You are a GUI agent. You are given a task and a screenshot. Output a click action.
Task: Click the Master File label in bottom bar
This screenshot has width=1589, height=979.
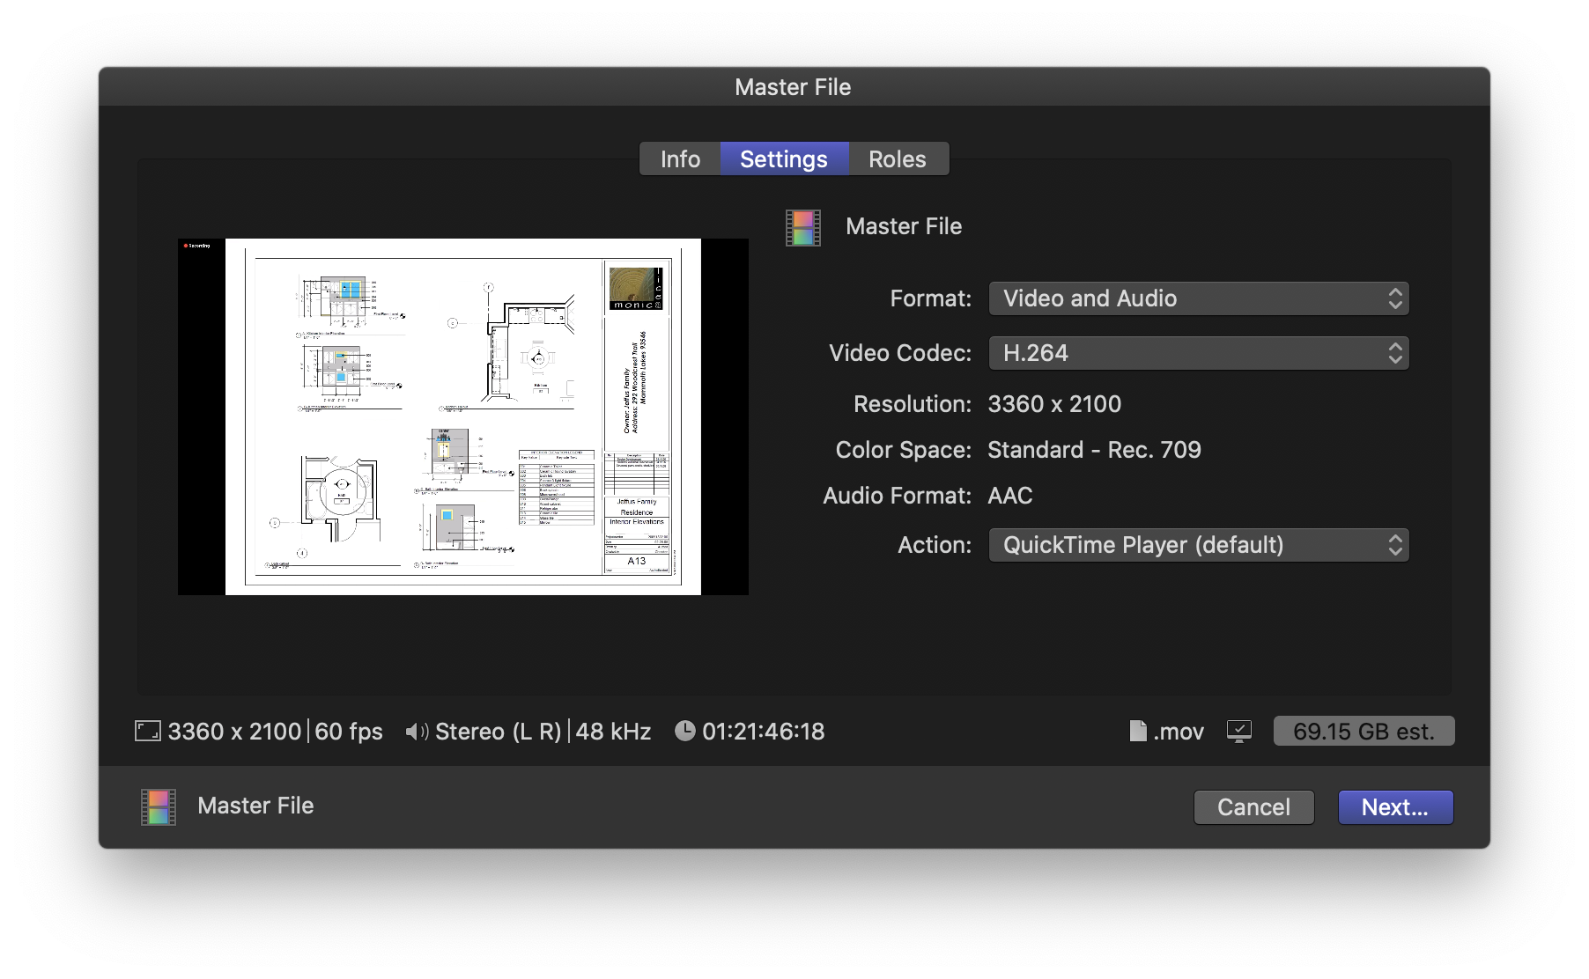tap(255, 806)
